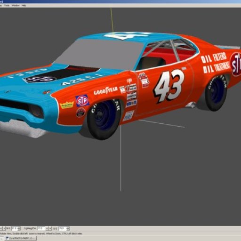Open the Help menu
Image resolution: width=241 pixels, height=241 pixels.
[x=24, y=6]
